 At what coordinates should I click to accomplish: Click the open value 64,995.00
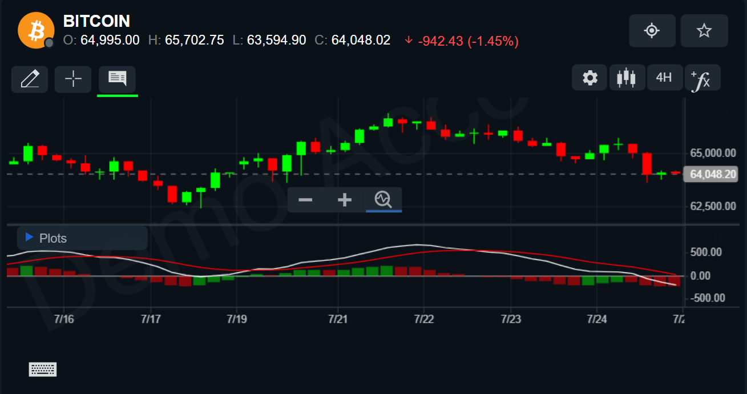point(110,40)
